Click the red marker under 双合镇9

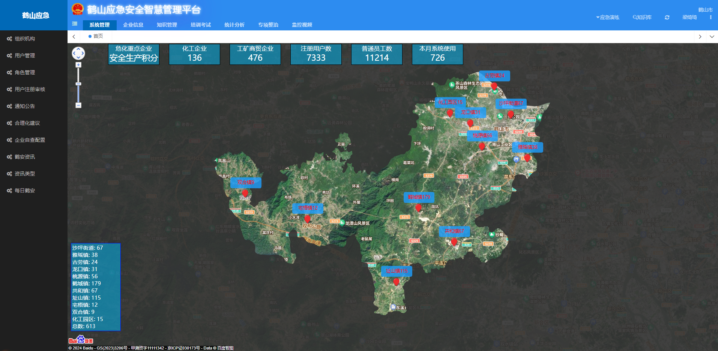point(245,193)
